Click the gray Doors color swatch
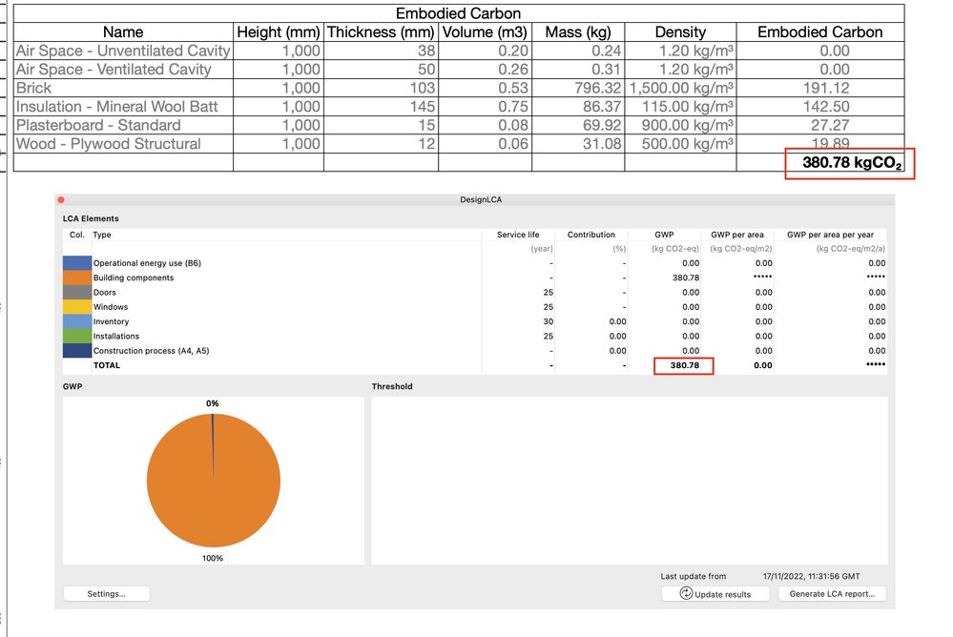This screenshot has height=637, width=953. [76, 293]
